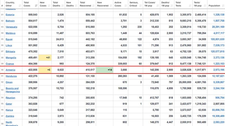This screenshot has height=126, width=225.
Task: Select Venezuela serious critical value 230
Action: (140, 27)
